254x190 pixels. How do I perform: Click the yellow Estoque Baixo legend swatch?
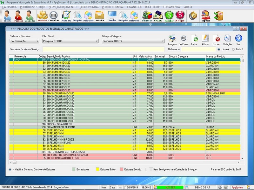pyautogui.click(x=97, y=169)
